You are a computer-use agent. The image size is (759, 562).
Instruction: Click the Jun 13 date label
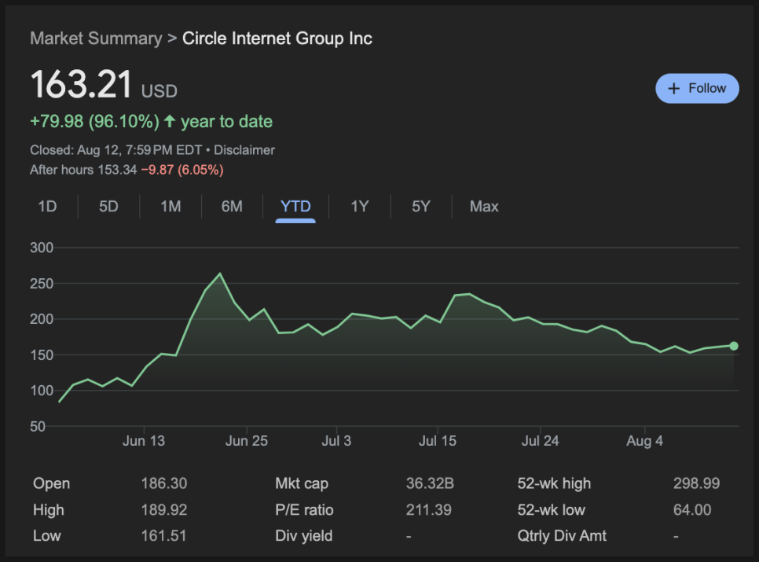(x=144, y=441)
